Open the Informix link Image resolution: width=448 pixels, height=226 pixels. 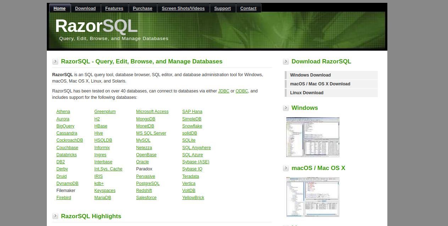[102, 148]
